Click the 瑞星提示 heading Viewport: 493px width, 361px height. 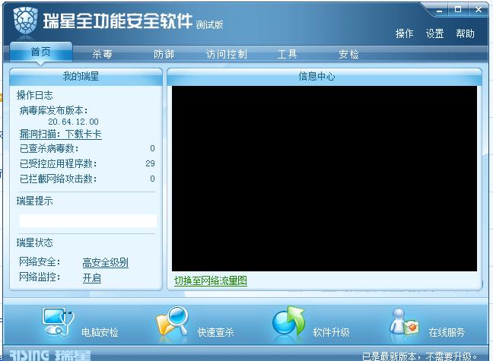(34, 201)
